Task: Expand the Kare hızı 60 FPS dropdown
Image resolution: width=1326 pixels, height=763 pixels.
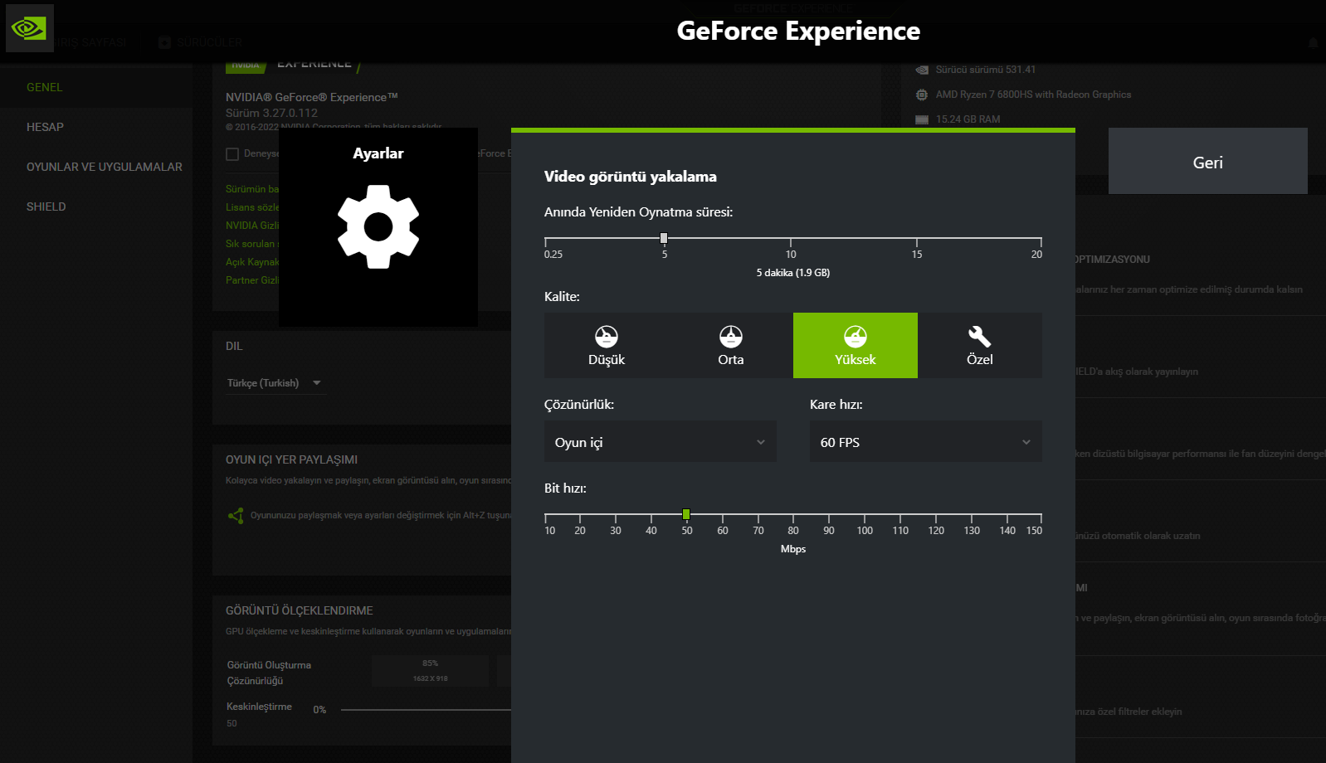Action: coord(925,442)
